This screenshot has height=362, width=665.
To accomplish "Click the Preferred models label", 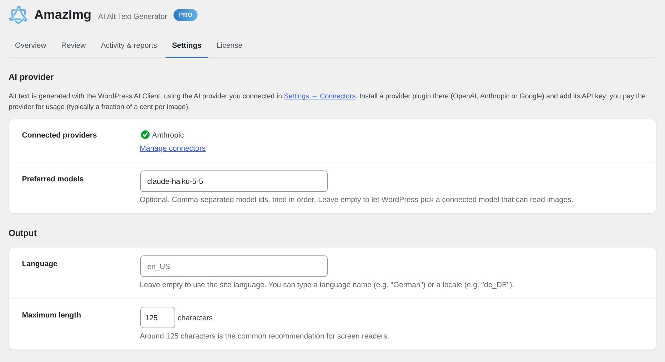I will click(x=53, y=179).
